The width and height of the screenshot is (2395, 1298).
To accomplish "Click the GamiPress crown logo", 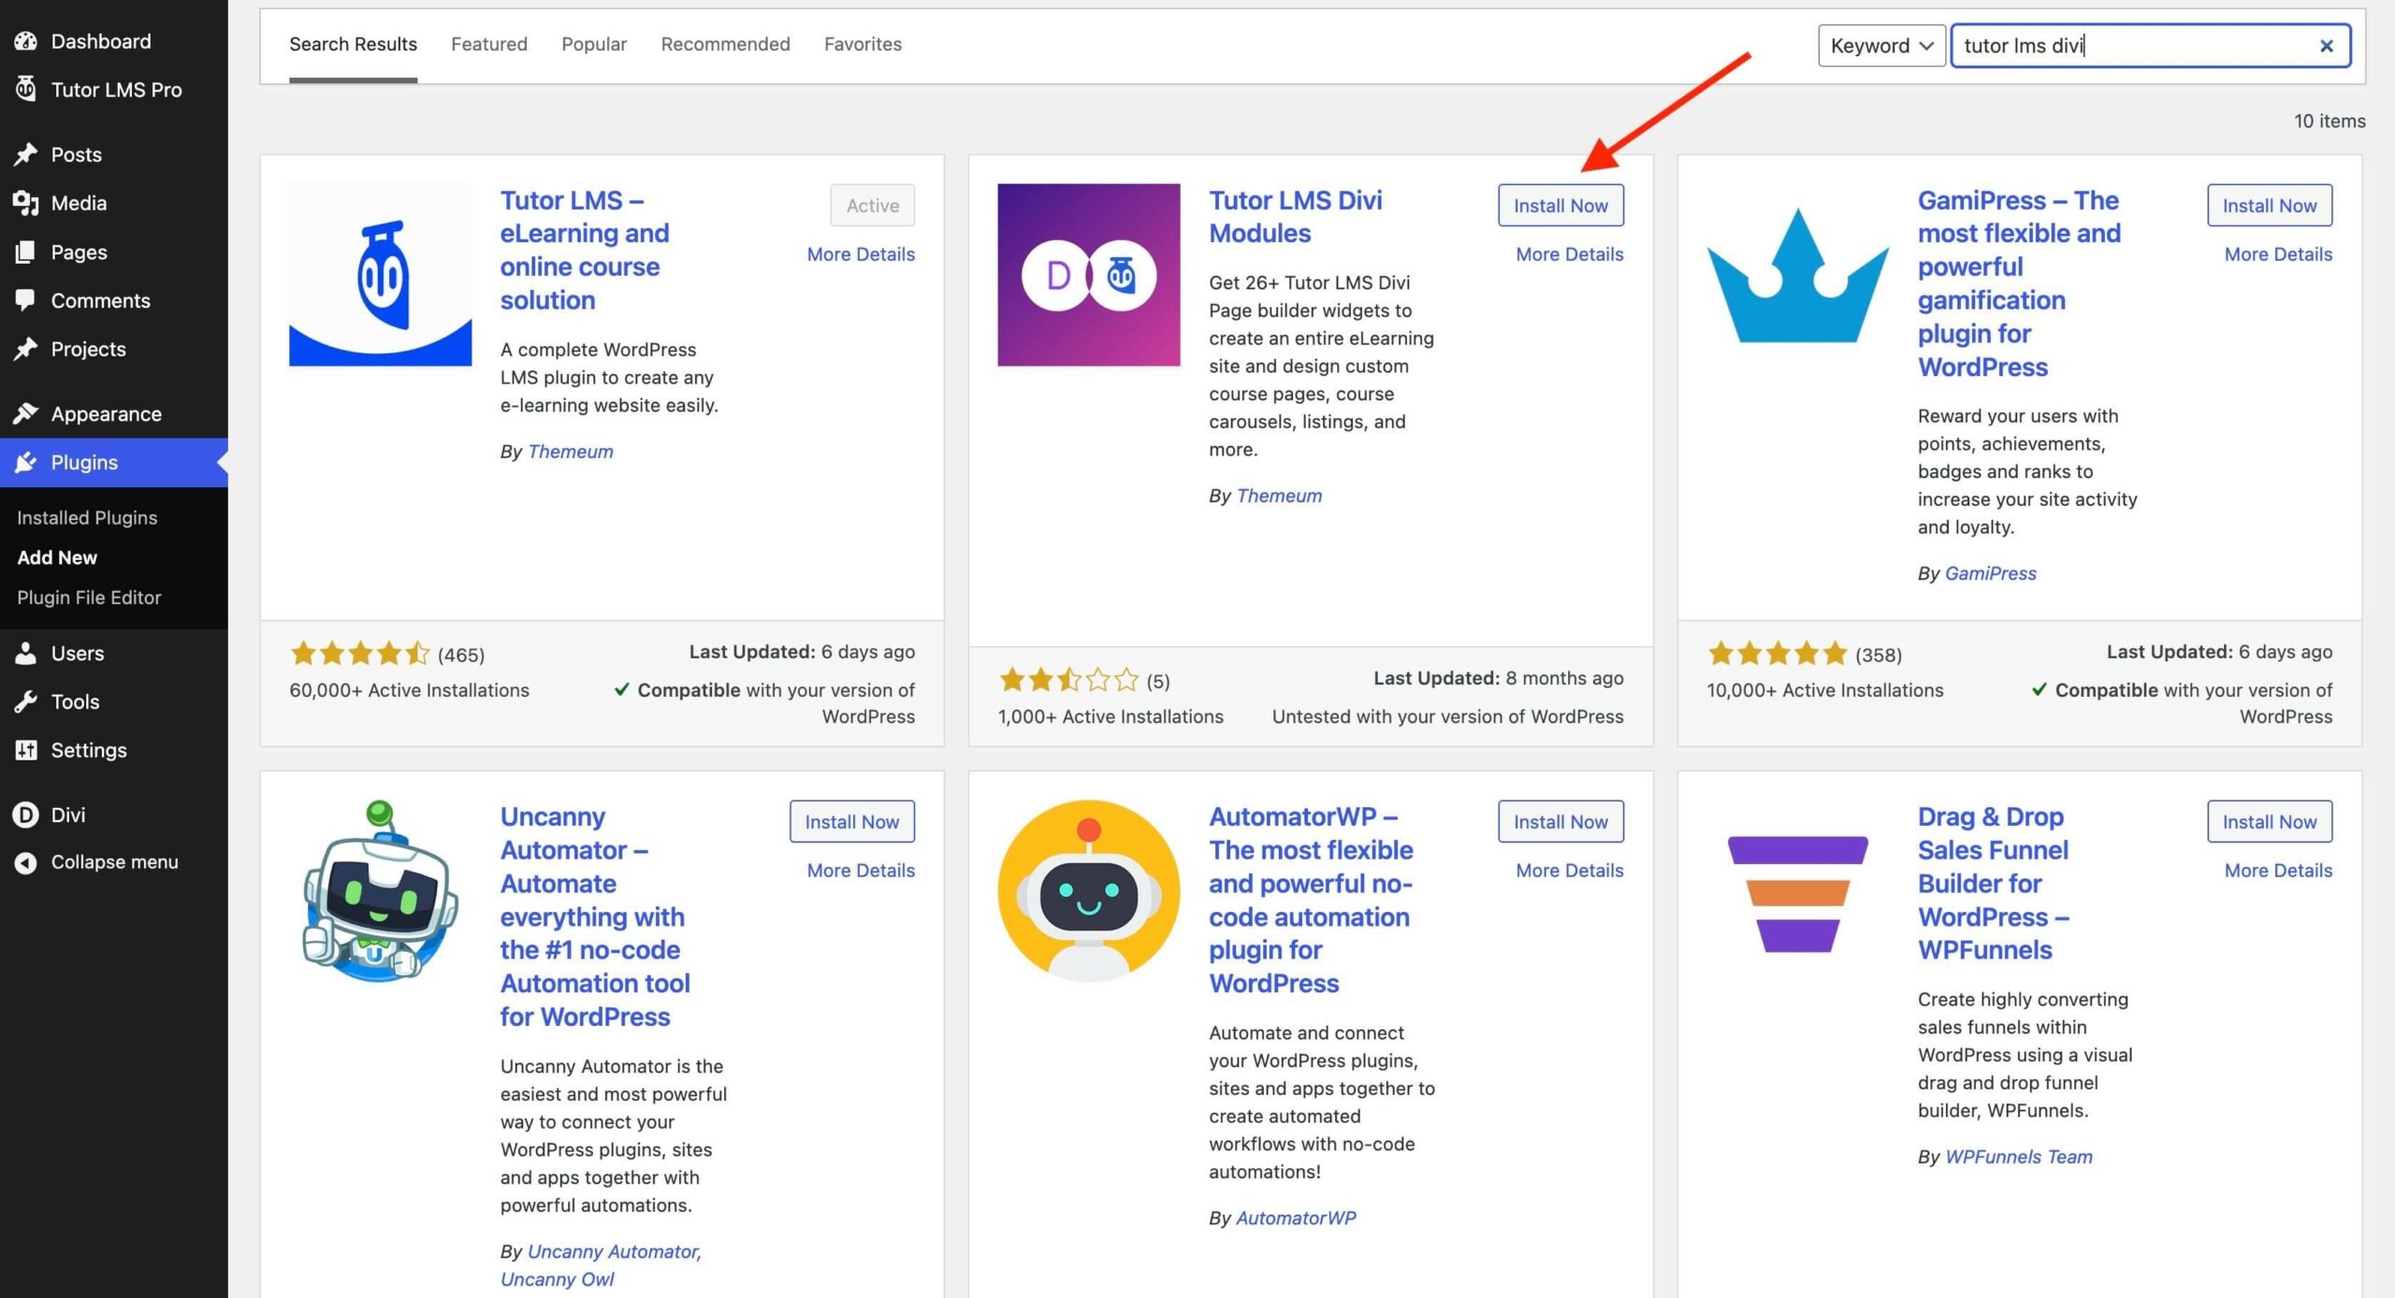I will [1797, 275].
